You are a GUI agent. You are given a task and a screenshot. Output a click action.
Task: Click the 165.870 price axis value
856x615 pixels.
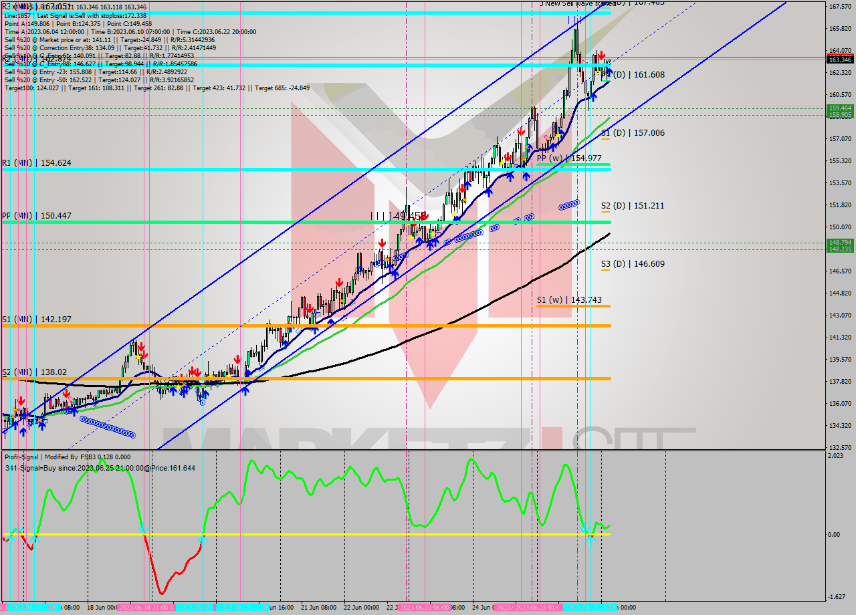pos(840,28)
